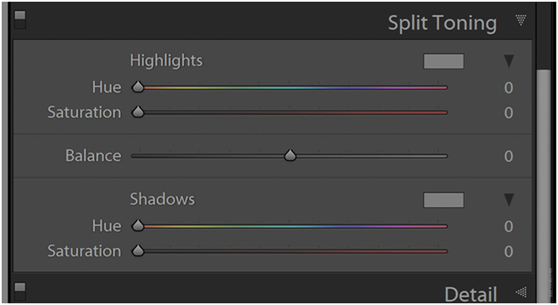This screenshot has width=558, height=305.
Task: Click the Highlights Saturation slider handle
Action: click(138, 112)
